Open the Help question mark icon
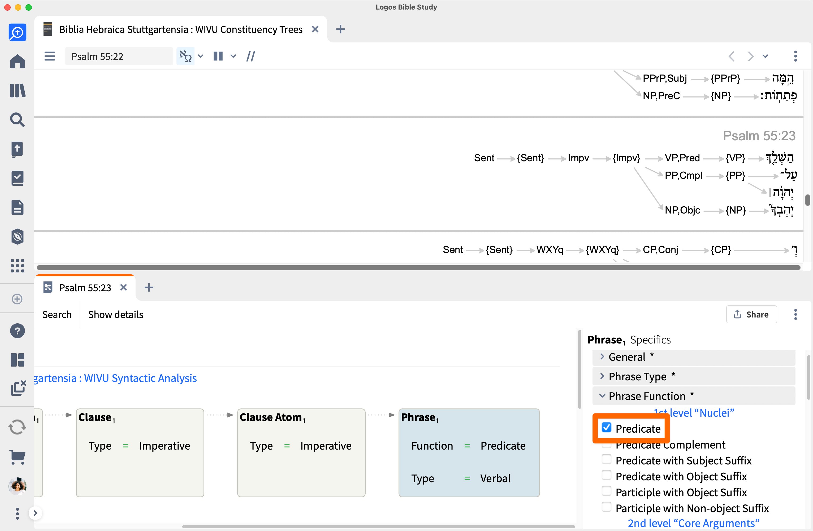Screen dimensions: 813x531 tap(18, 331)
